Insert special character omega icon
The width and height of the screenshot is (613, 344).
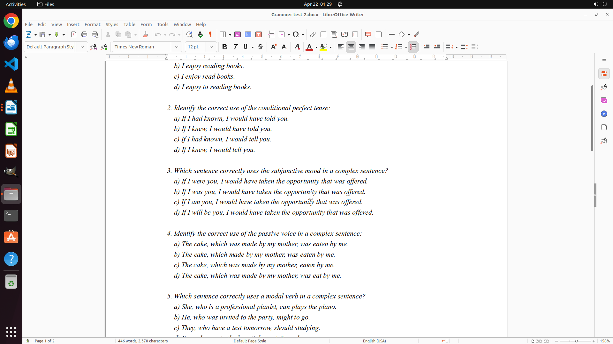[x=296, y=34]
